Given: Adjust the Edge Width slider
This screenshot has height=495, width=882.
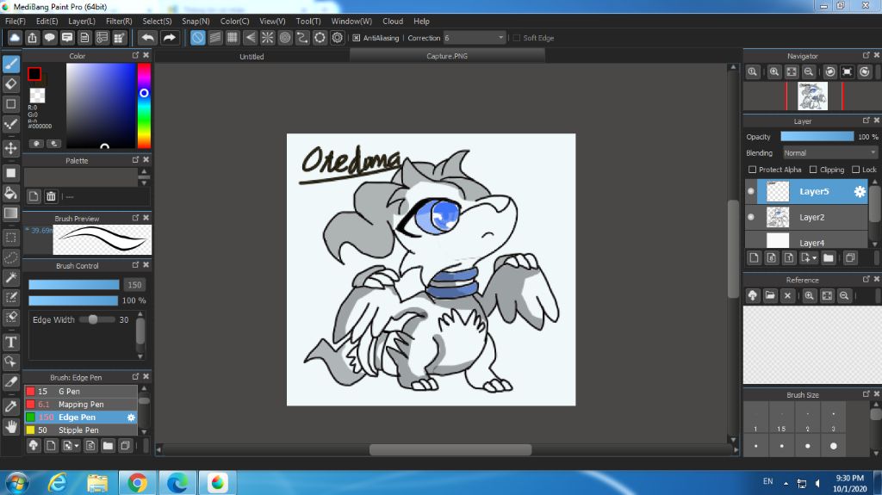Looking at the screenshot, I should (x=97, y=319).
